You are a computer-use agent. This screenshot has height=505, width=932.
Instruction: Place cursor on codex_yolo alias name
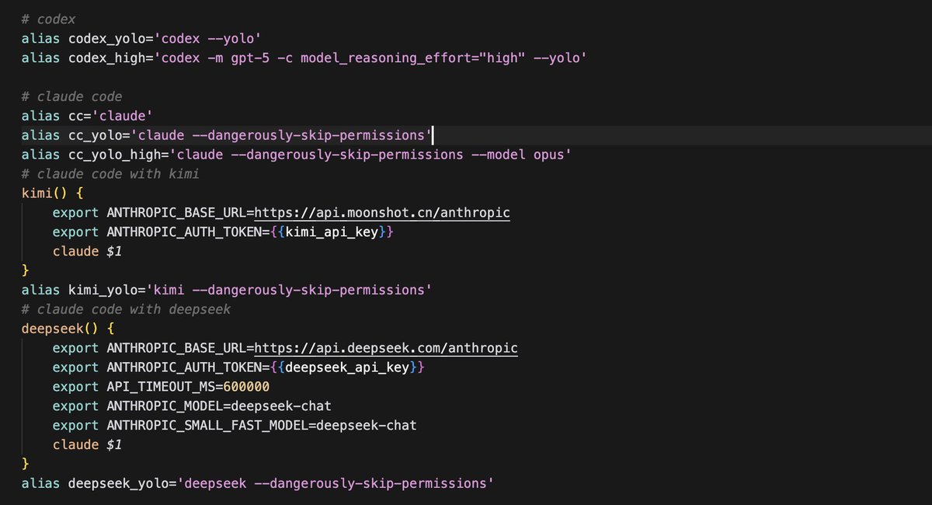pyautogui.click(x=107, y=39)
